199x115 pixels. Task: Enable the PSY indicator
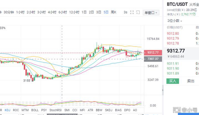coord(44,110)
